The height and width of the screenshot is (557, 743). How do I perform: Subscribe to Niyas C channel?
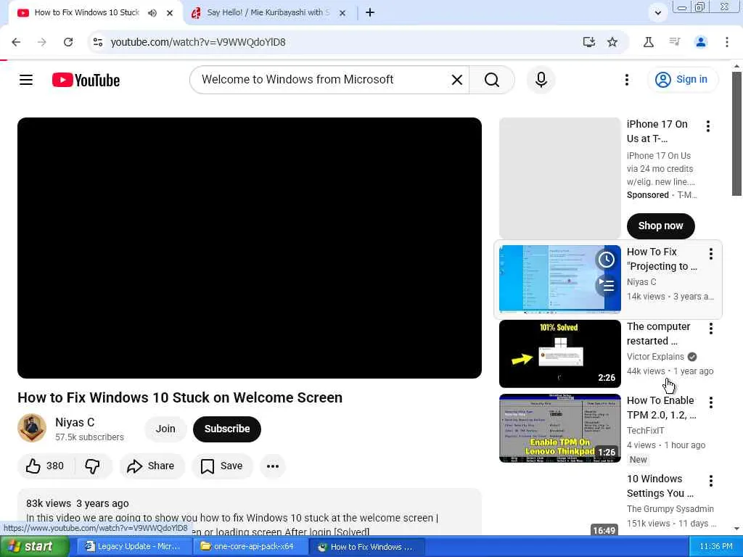[x=227, y=429]
